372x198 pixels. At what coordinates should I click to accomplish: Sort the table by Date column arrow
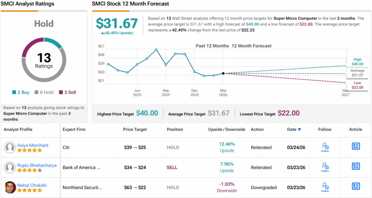[x=299, y=129]
